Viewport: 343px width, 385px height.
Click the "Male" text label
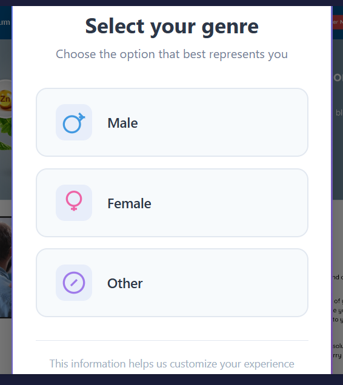coord(122,123)
